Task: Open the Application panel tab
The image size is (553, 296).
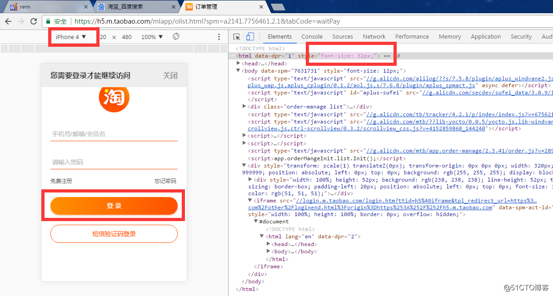Action: (486, 37)
